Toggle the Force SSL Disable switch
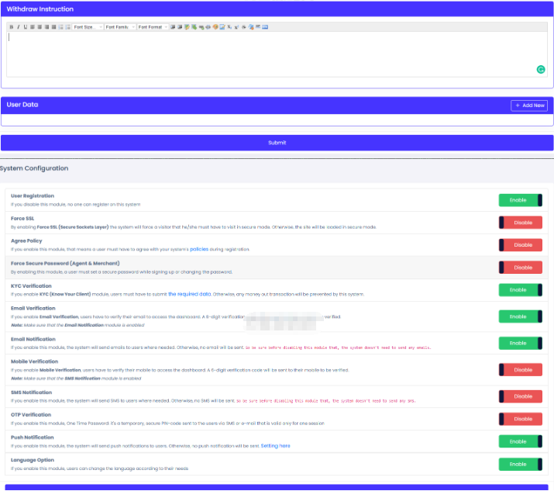 [x=520, y=223]
